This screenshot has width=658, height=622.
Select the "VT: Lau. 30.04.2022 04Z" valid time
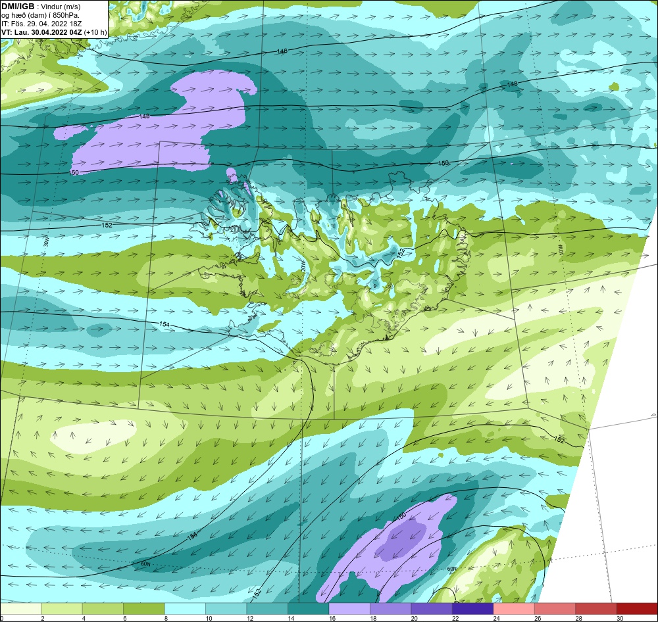pyautogui.click(x=41, y=32)
